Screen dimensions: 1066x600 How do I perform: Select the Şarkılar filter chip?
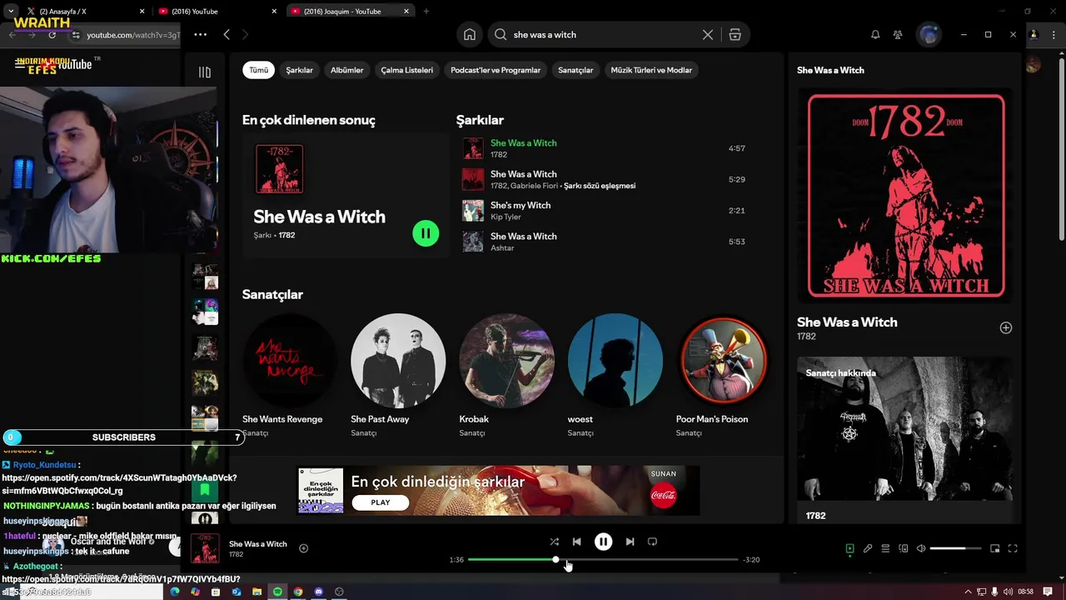300,70
